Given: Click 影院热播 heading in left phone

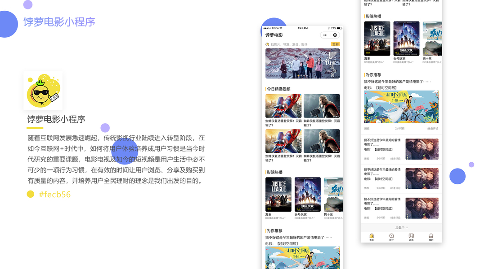Looking at the screenshot, I should pos(274,172).
